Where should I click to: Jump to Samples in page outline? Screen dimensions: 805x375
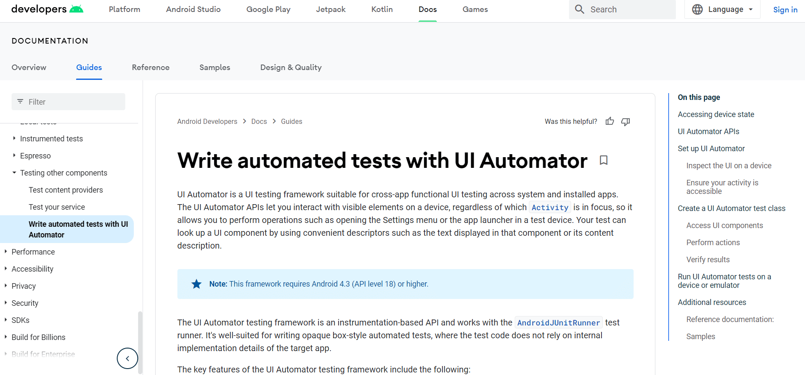pos(700,336)
